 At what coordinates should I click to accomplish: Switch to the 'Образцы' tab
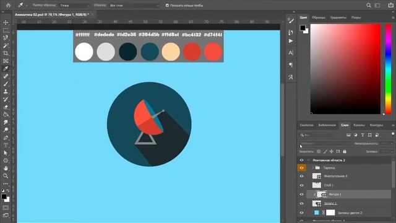(319, 18)
